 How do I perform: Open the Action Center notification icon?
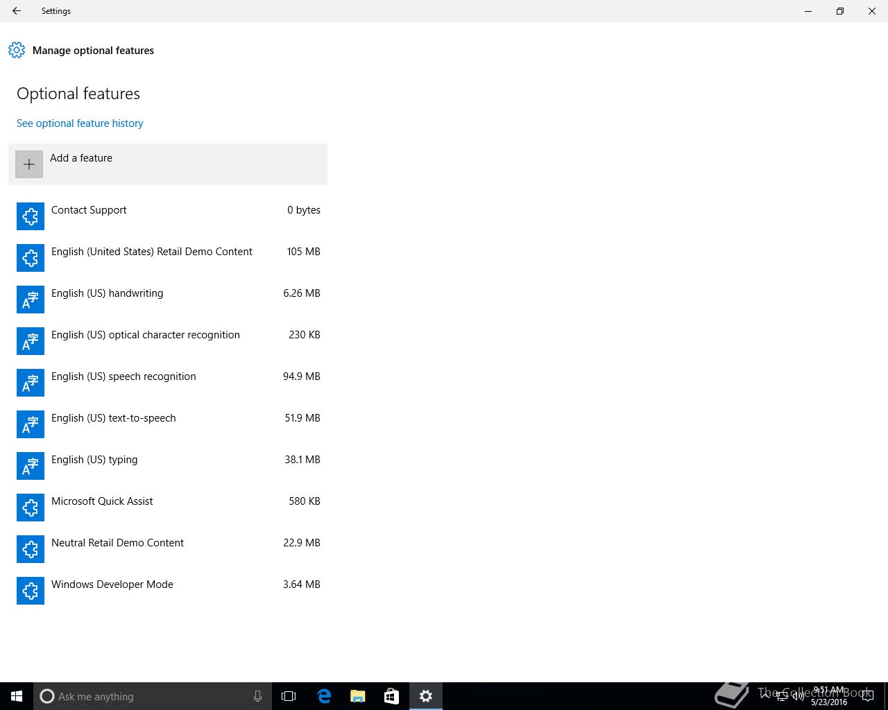(867, 696)
